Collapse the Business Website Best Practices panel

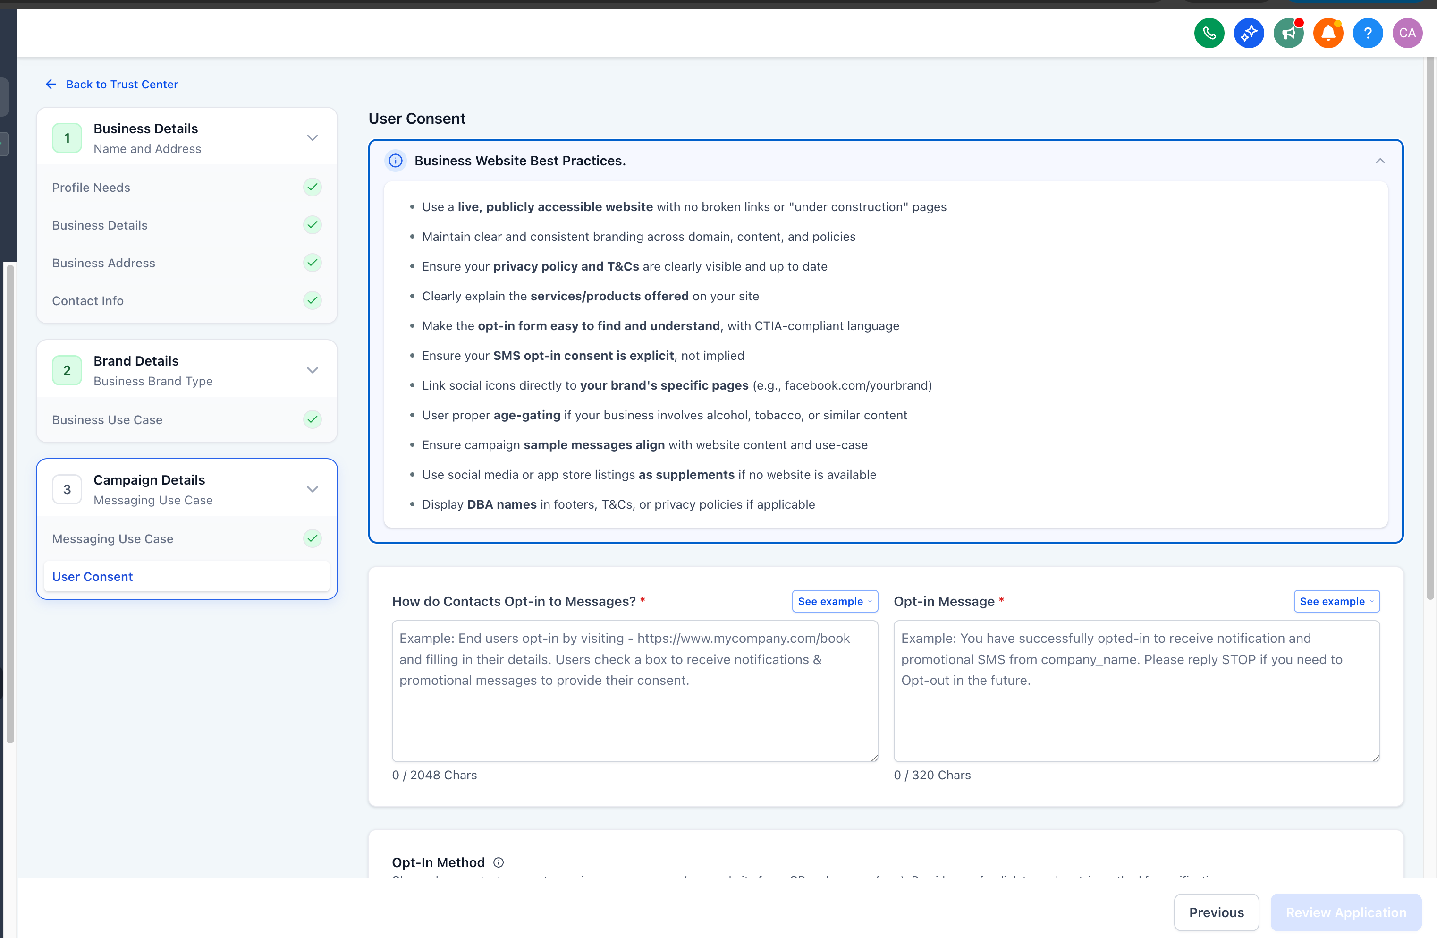point(1379,161)
